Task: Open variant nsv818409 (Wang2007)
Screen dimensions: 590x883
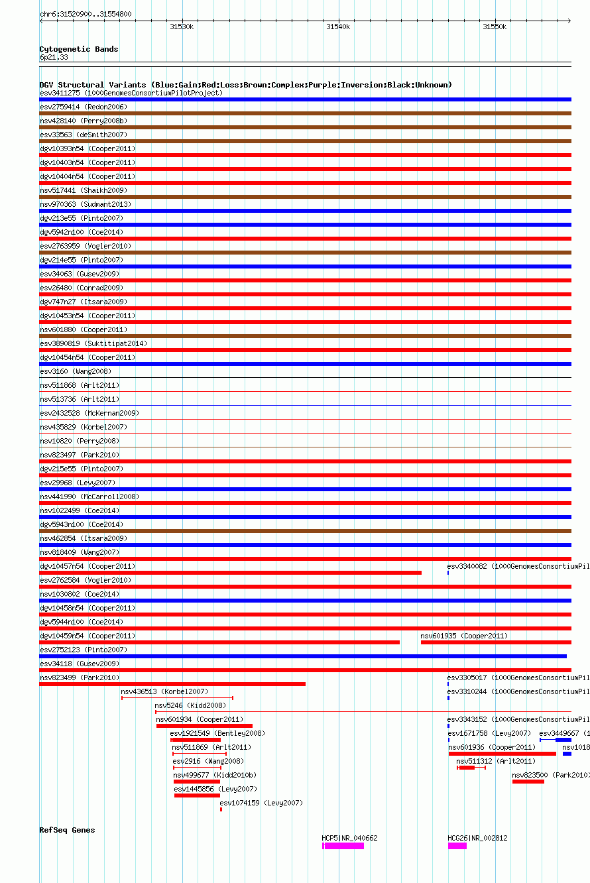Action: 80,552
